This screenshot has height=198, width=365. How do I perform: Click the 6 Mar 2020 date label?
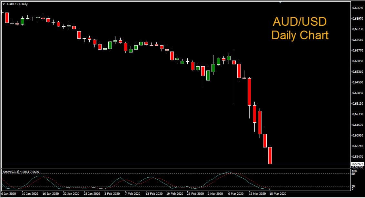tap(236, 194)
